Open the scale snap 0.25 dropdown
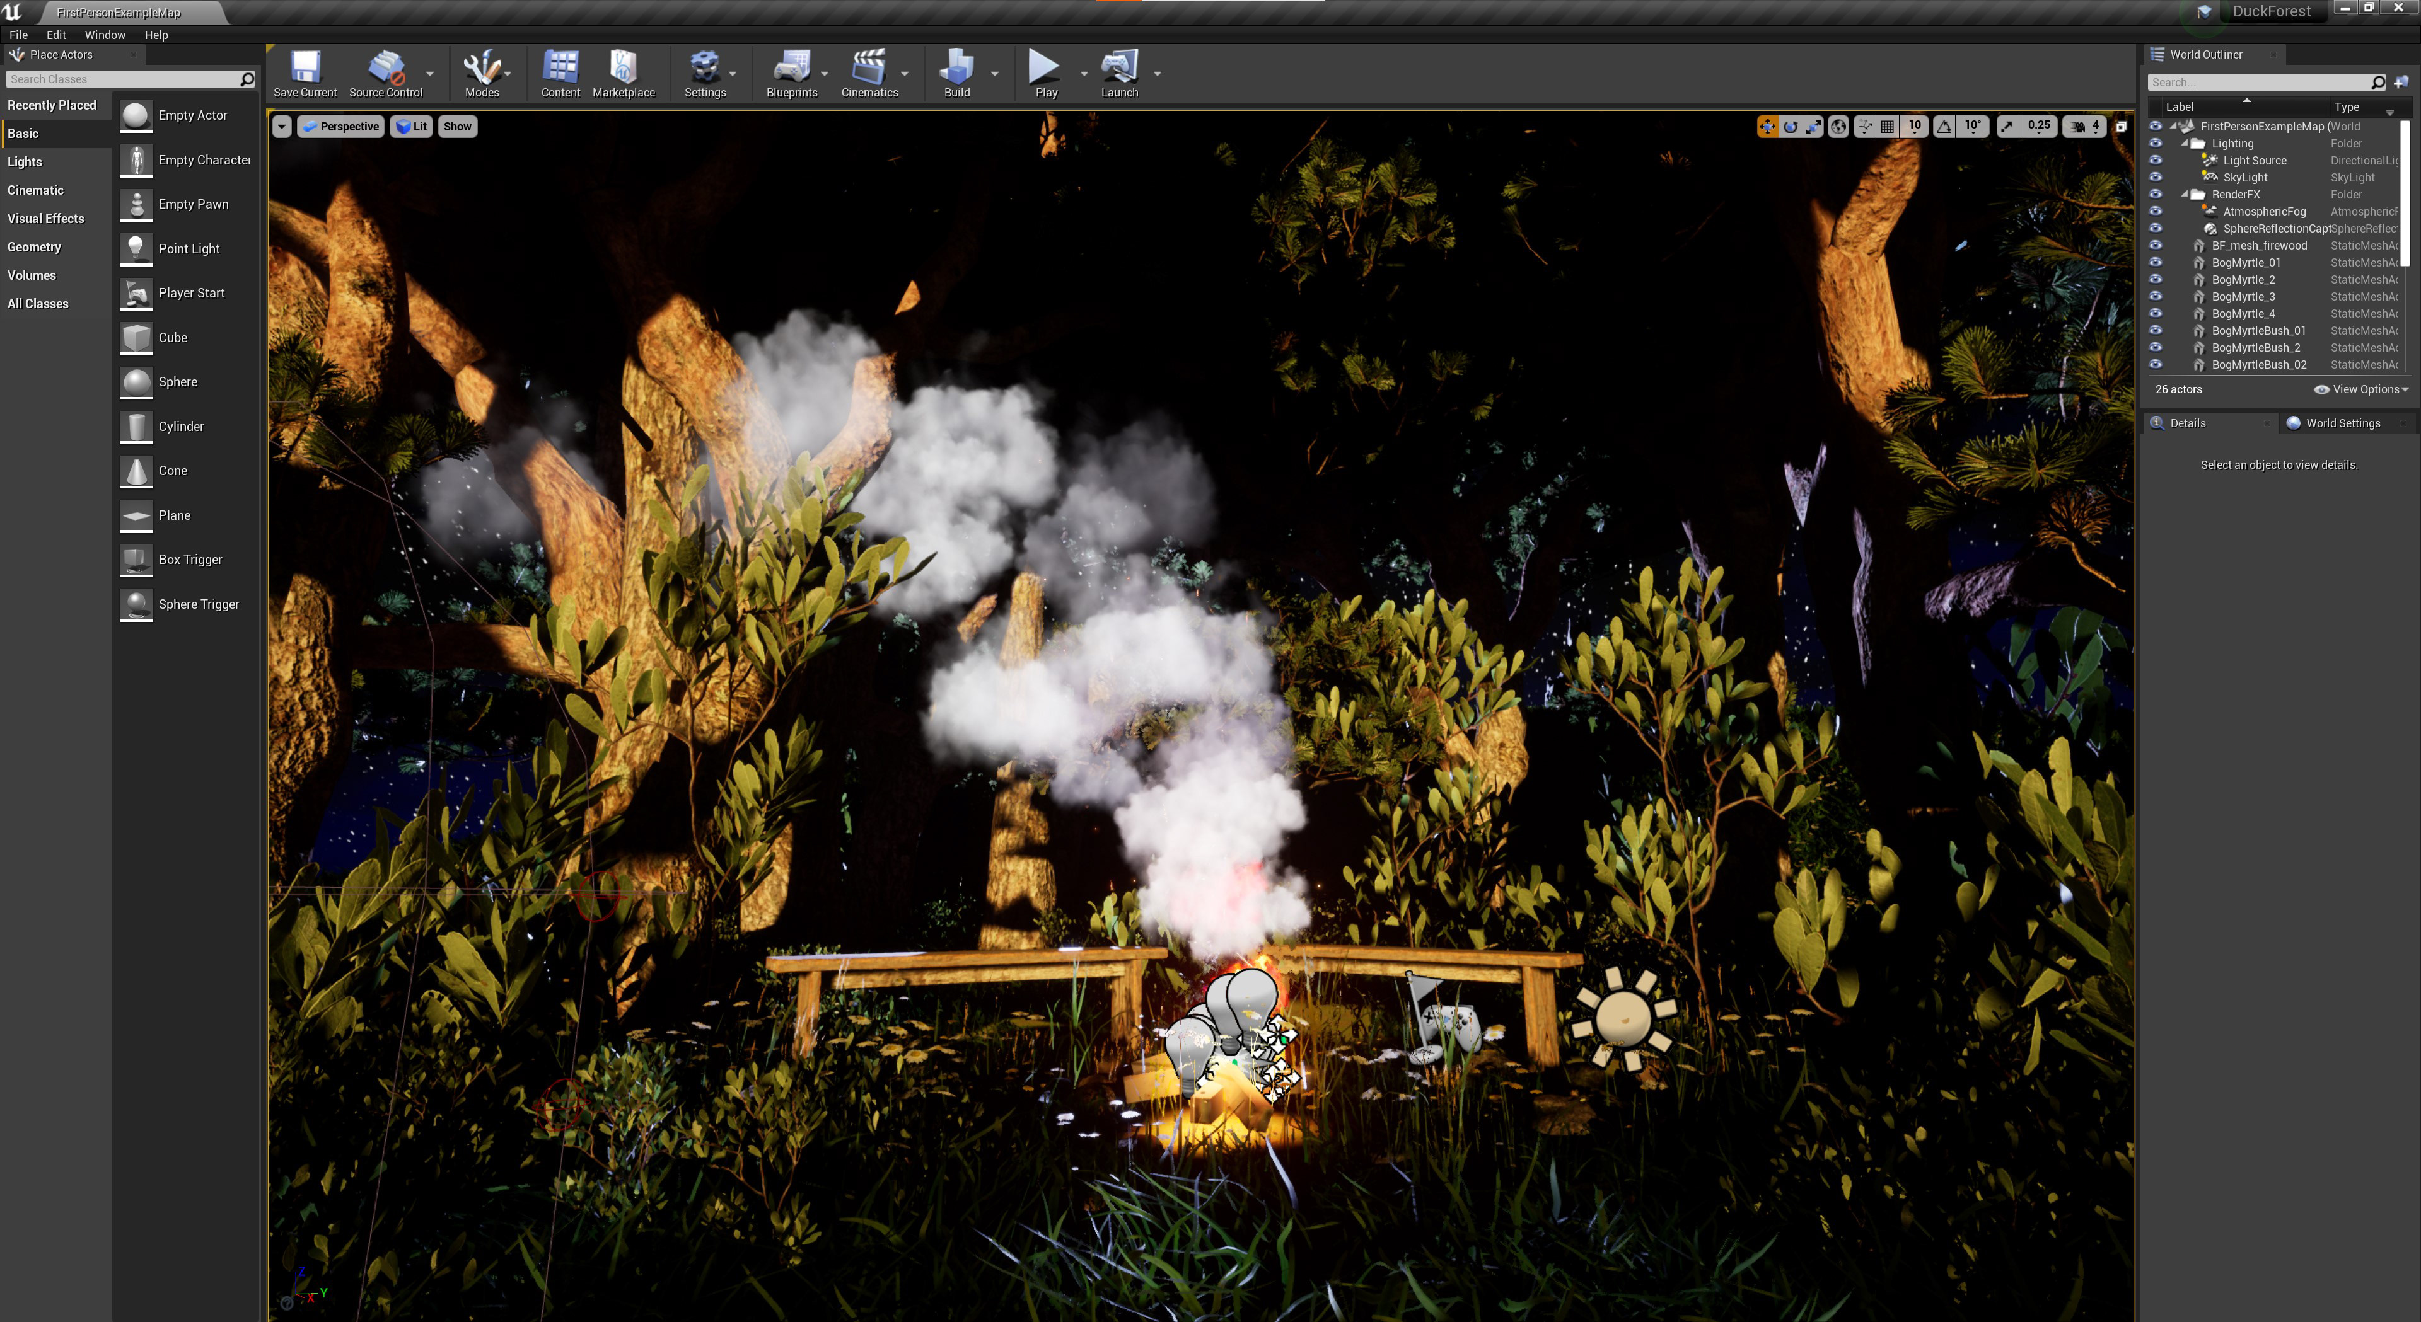This screenshot has height=1322, width=2421. [x=2038, y=127]
